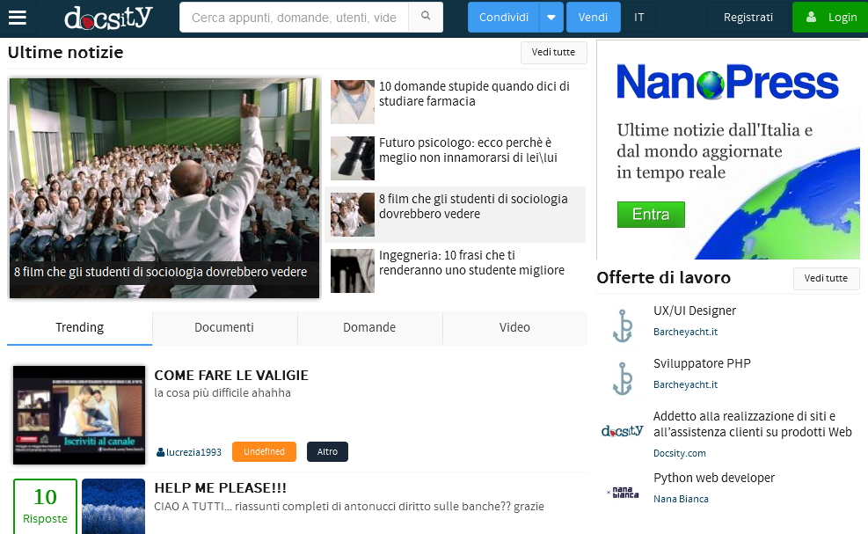
Task: Focus the Cerca appunti search field
Action: pyautogui.click(x=294, y=17)
